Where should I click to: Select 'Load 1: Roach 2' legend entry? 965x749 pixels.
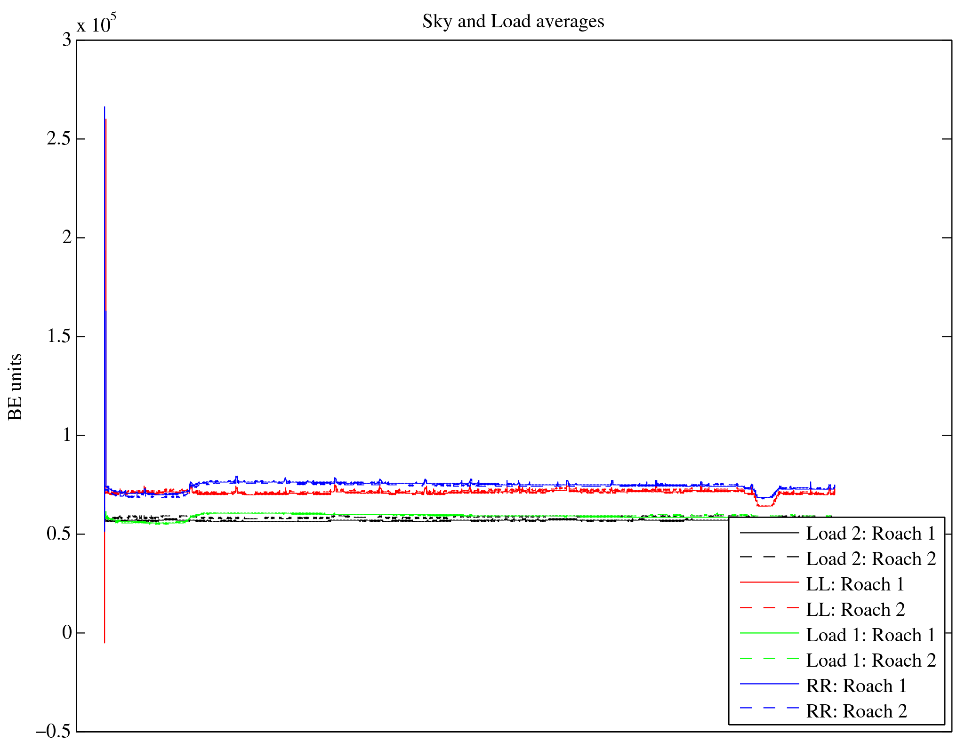(871, 661)
